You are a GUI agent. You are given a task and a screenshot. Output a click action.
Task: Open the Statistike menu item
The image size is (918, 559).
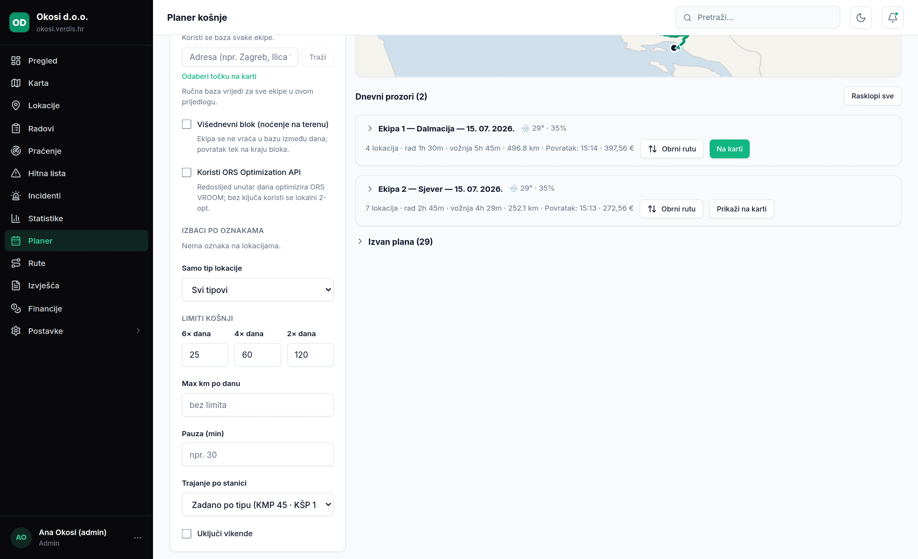[x=76, y=218]
